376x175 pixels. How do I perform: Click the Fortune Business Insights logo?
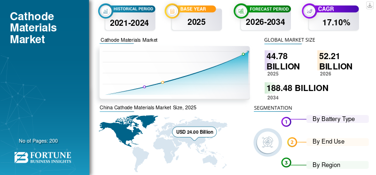tap(43, 157)
